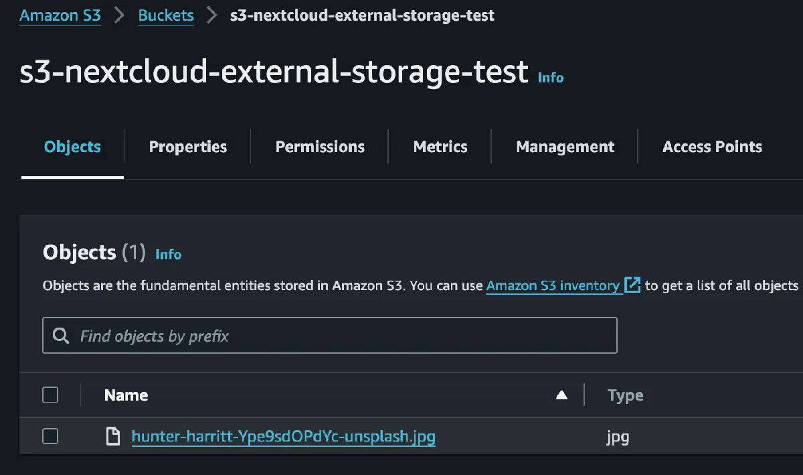Sort by the Name column header
The image size is (803, 475).
pos(126,395)
